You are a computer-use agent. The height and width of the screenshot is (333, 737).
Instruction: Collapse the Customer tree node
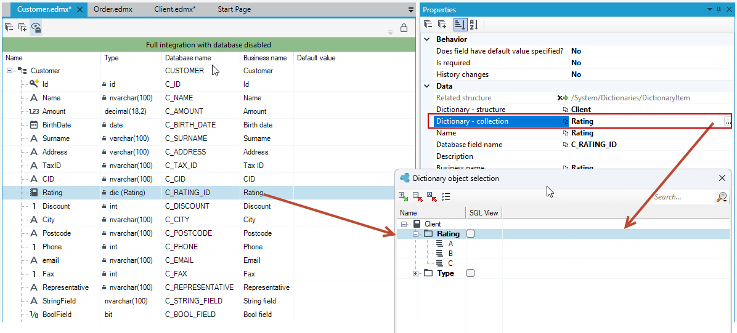(x=9, y=71)
